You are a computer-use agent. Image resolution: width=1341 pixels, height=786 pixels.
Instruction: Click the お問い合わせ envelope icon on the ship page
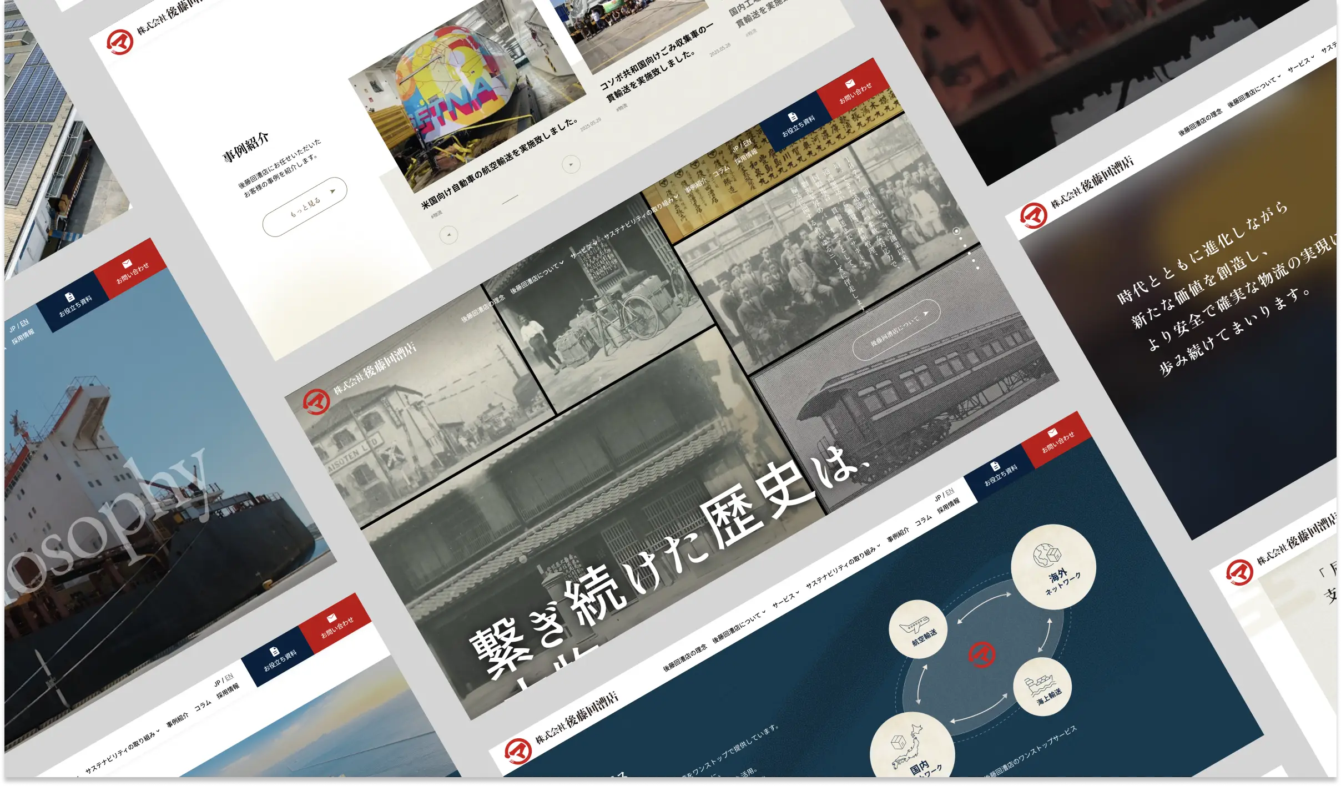click(127, 264)
